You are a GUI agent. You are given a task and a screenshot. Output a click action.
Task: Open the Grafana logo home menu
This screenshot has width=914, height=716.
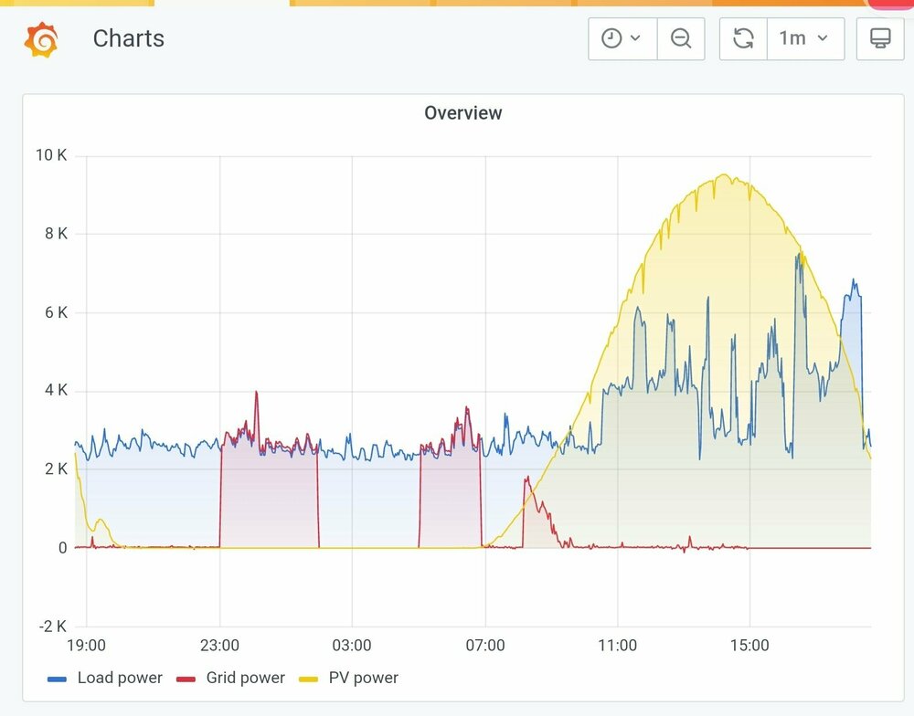(41, 39)
